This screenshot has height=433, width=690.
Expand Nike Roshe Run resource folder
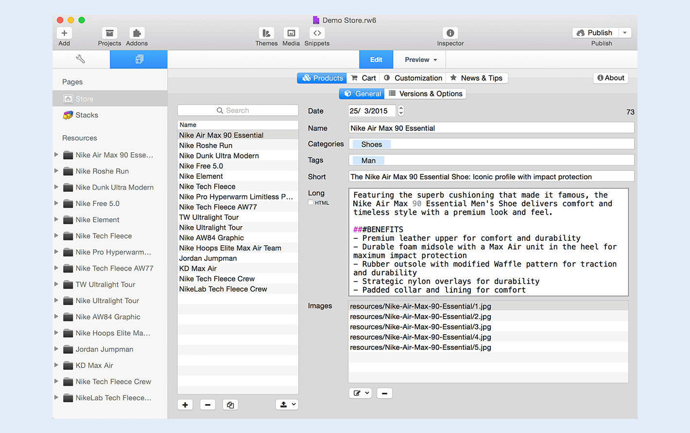click(56, 171)
